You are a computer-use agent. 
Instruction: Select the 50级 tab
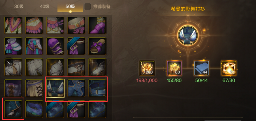pos(70,7)
